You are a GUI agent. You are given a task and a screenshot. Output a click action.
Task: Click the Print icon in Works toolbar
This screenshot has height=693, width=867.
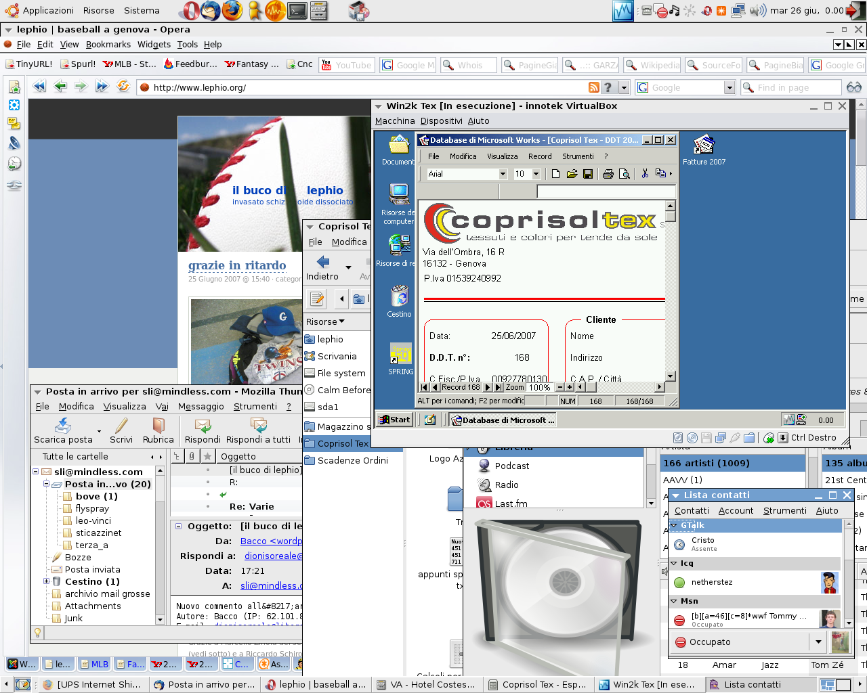608,174
